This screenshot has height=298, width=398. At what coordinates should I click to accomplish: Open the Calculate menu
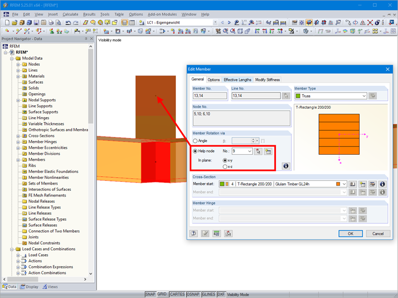[x=70, y=15]
